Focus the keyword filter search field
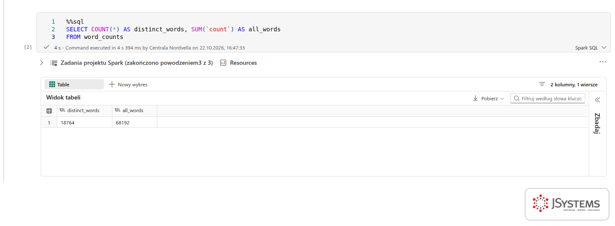 [x=548, y=99]
